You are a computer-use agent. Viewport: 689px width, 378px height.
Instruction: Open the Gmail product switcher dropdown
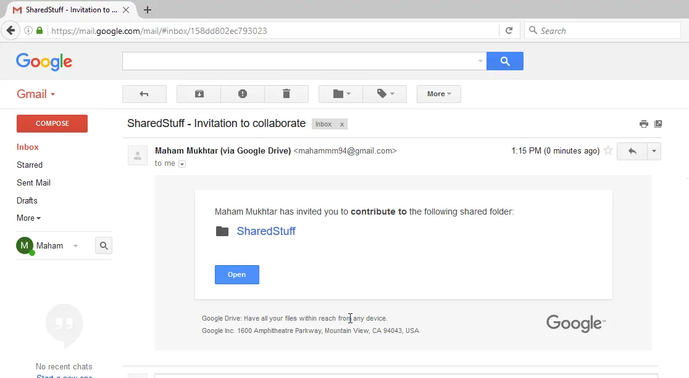click(36, 94)
